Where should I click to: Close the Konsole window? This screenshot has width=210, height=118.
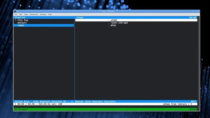tap(198, 11)
